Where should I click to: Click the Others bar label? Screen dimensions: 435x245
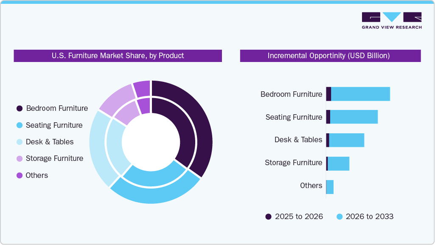[x=312, y=186]
